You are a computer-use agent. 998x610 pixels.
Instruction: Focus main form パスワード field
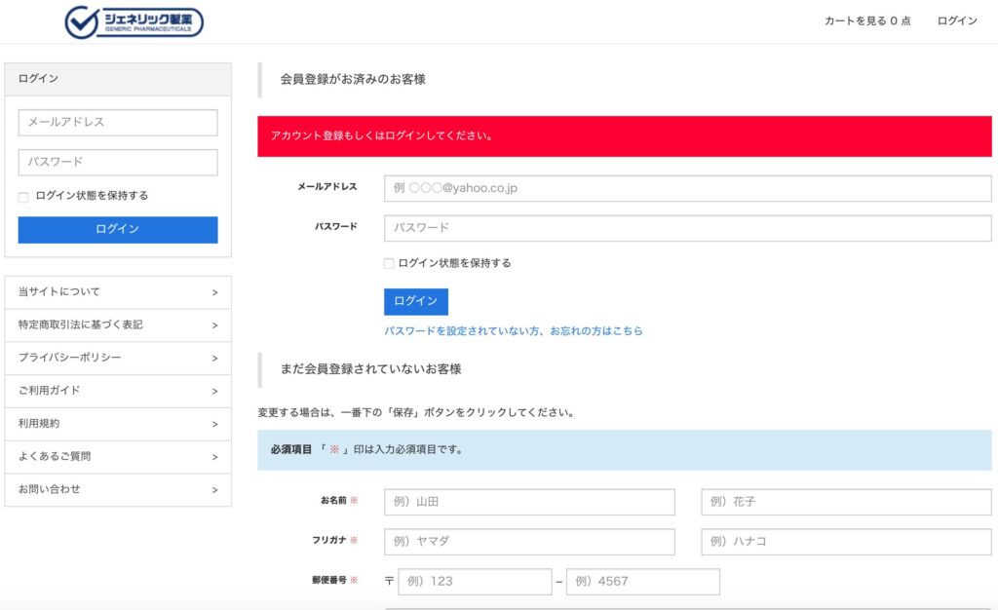pyautogui.click(x=687, y=228)
